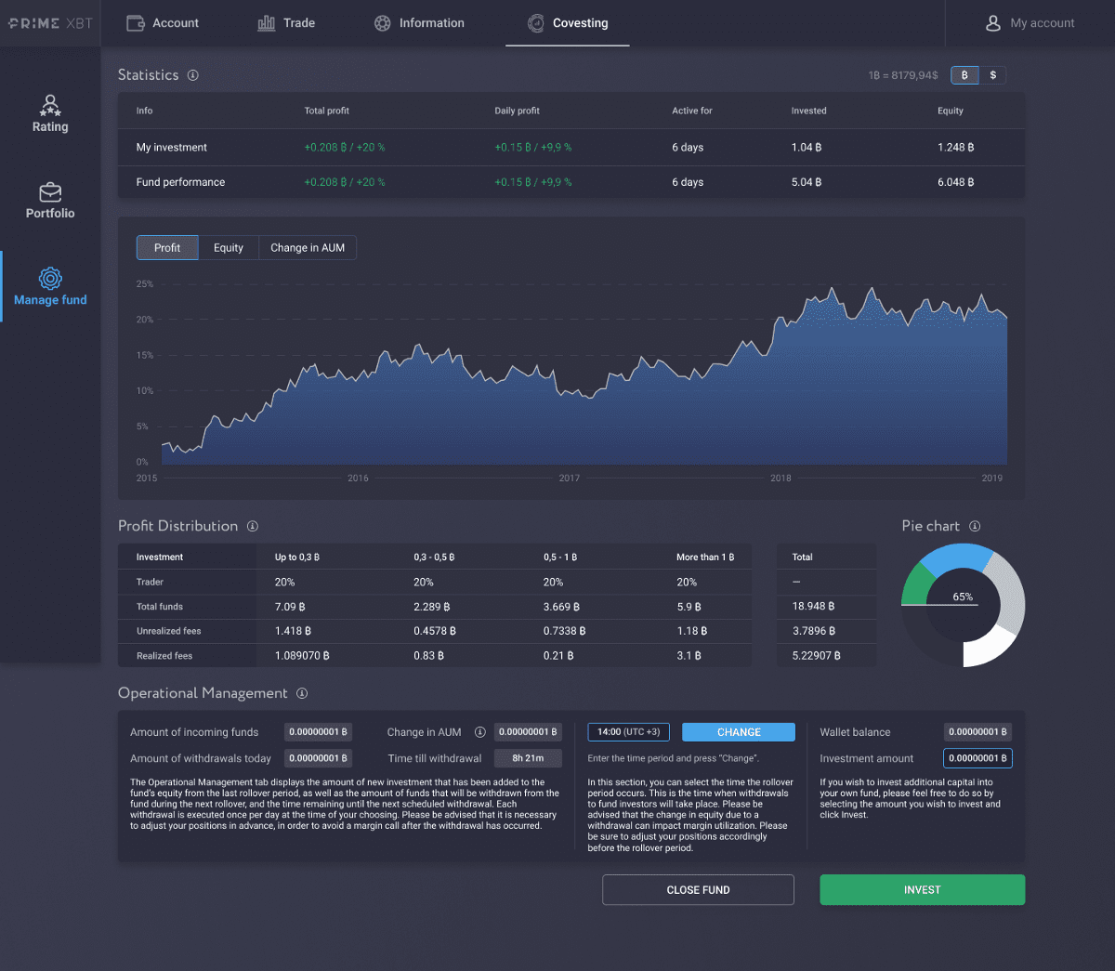
Task: Click the info icon next to Statistics
Action: click(193, 75)
